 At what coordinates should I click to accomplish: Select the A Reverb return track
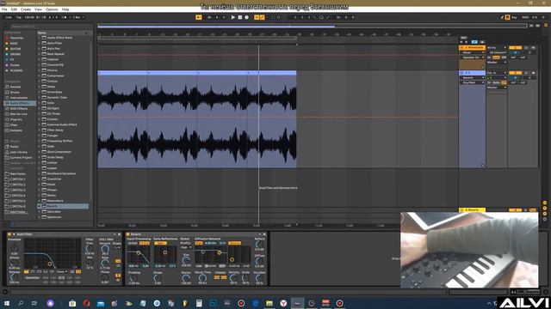473,210
